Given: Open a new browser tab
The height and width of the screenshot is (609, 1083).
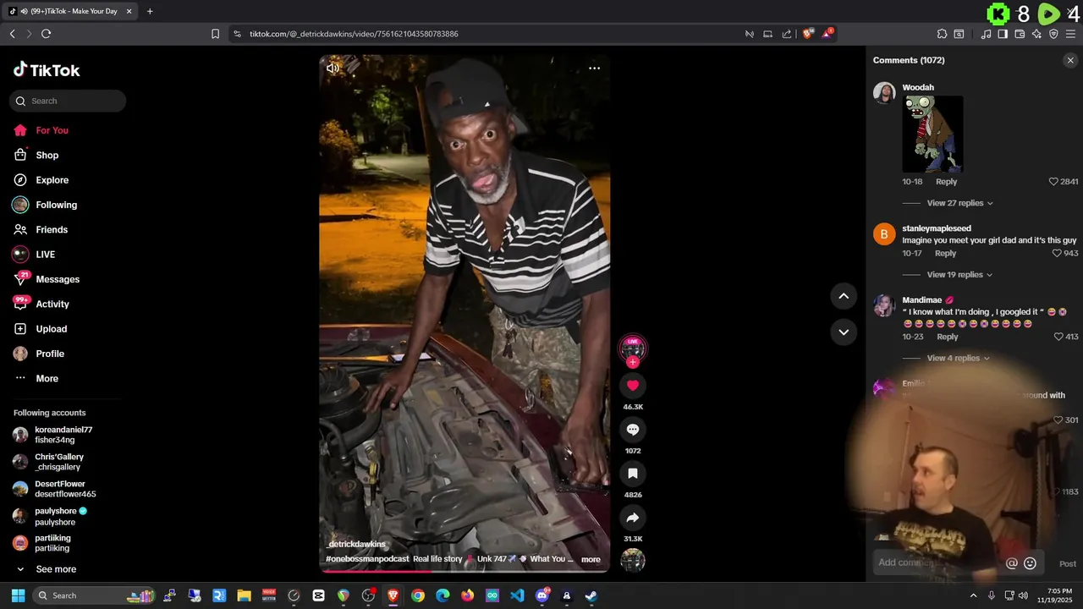Looking at the screenshot, I should [150, 11].
